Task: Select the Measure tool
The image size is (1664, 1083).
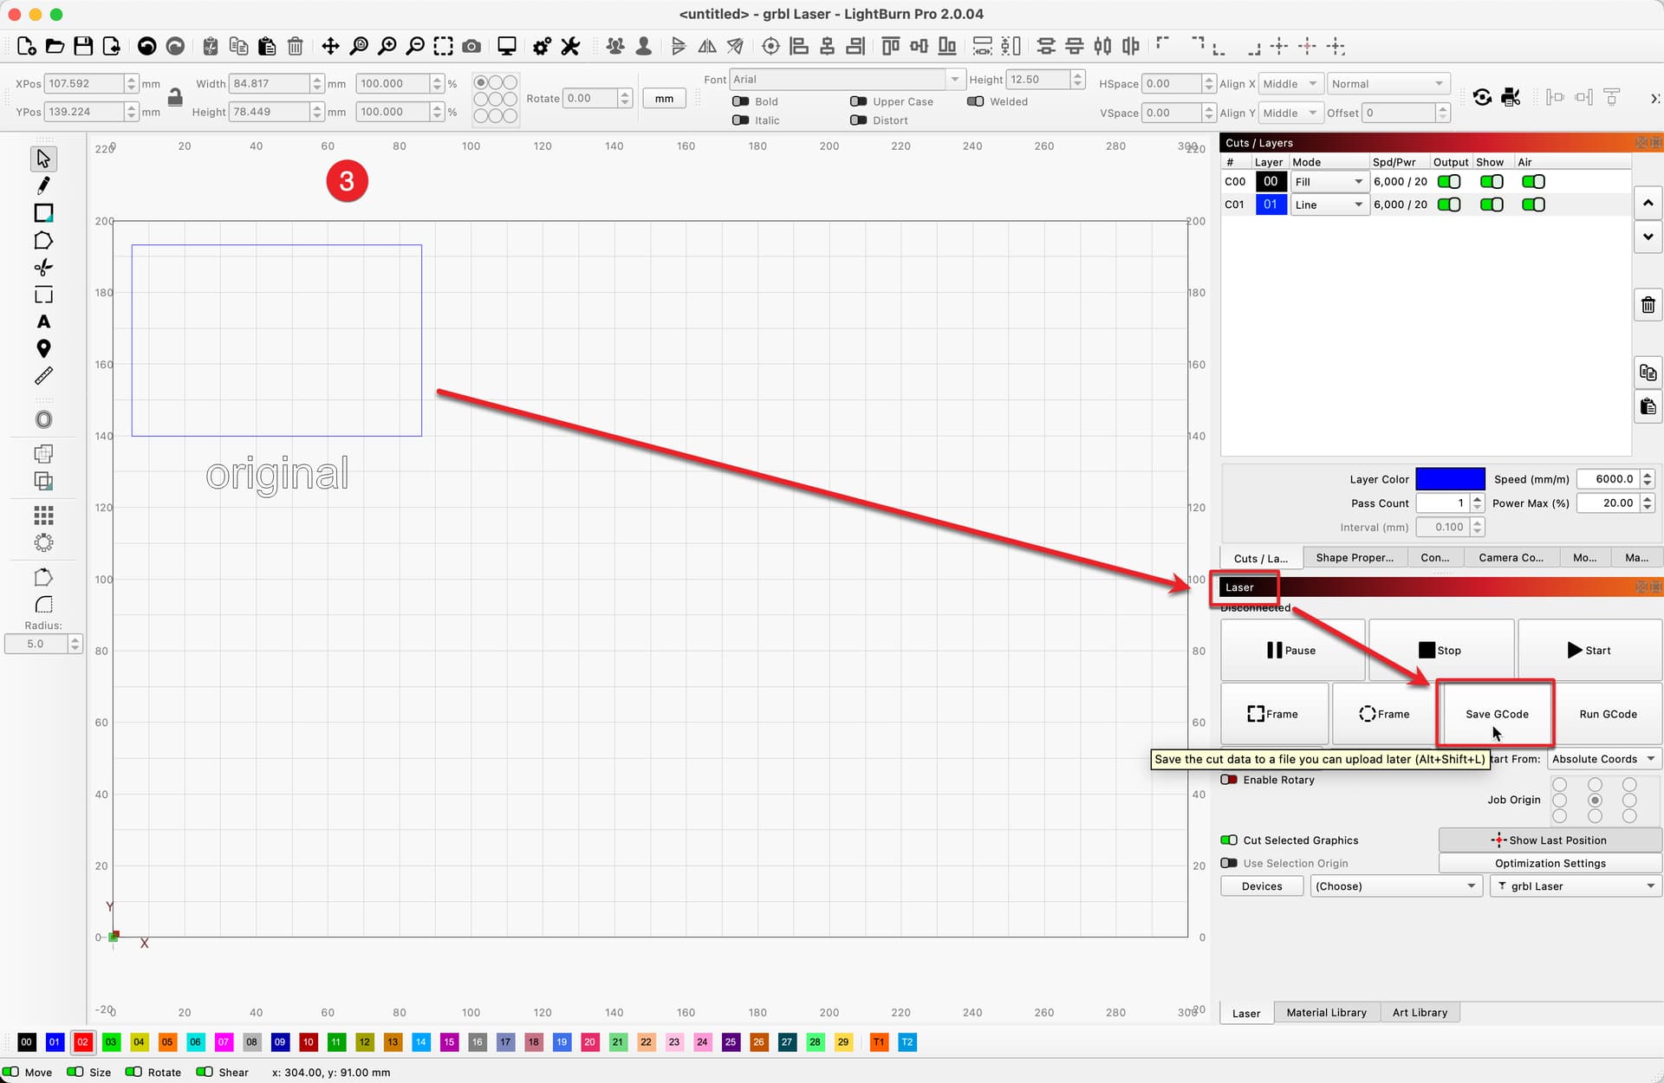Action: point(43,375)
